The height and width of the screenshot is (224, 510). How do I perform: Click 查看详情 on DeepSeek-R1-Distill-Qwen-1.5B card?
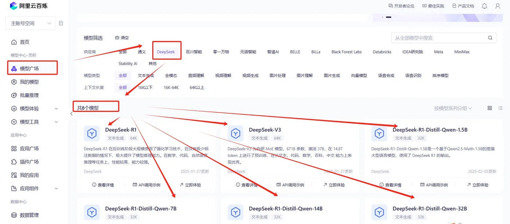[391, 185]
